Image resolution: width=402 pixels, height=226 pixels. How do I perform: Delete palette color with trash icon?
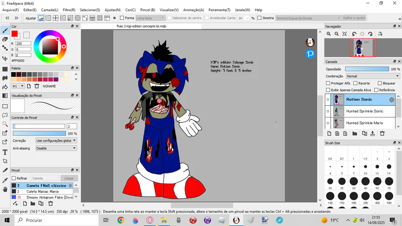(x=37, y=86)
